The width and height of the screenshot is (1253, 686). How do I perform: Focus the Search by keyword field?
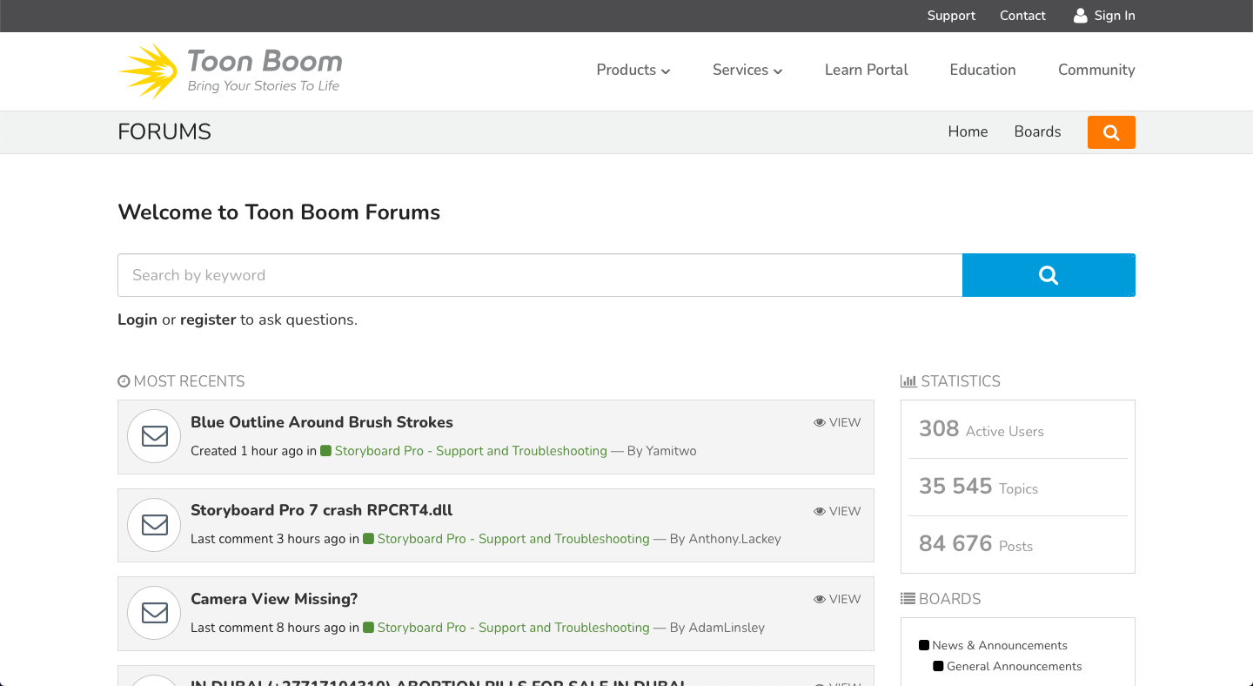(539, 275)
